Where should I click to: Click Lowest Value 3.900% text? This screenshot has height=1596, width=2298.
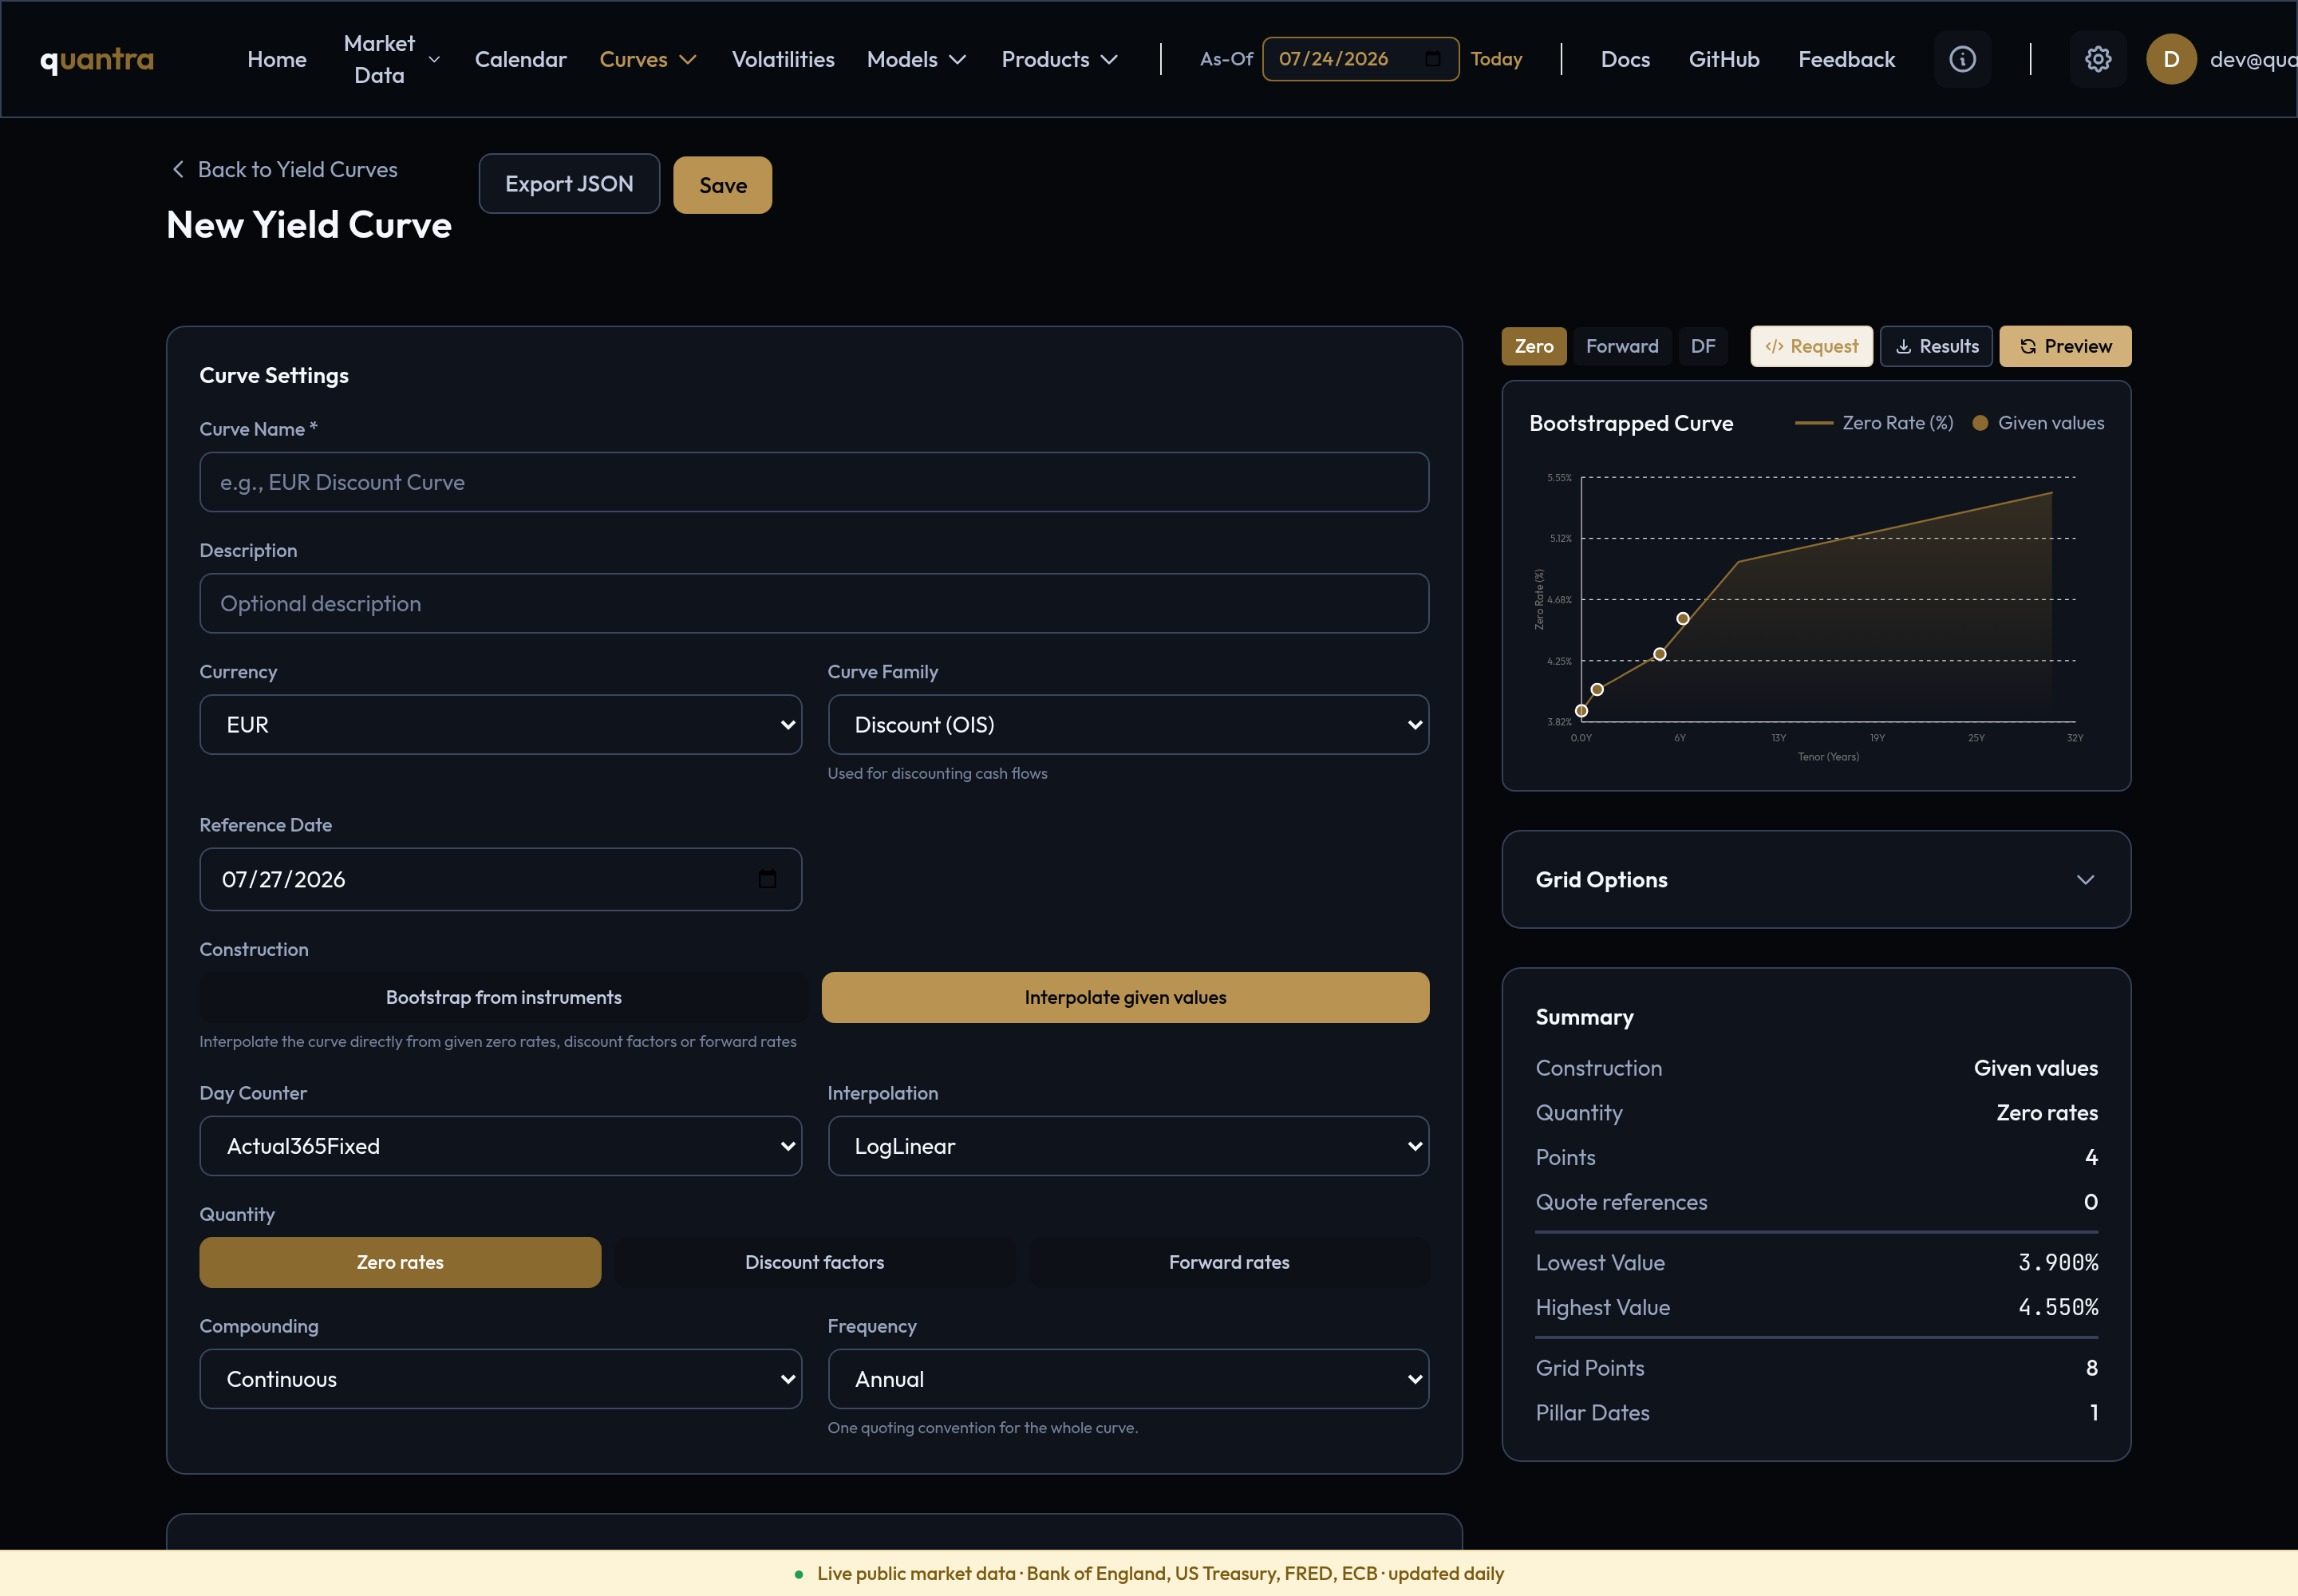tap(2058, 1262)
